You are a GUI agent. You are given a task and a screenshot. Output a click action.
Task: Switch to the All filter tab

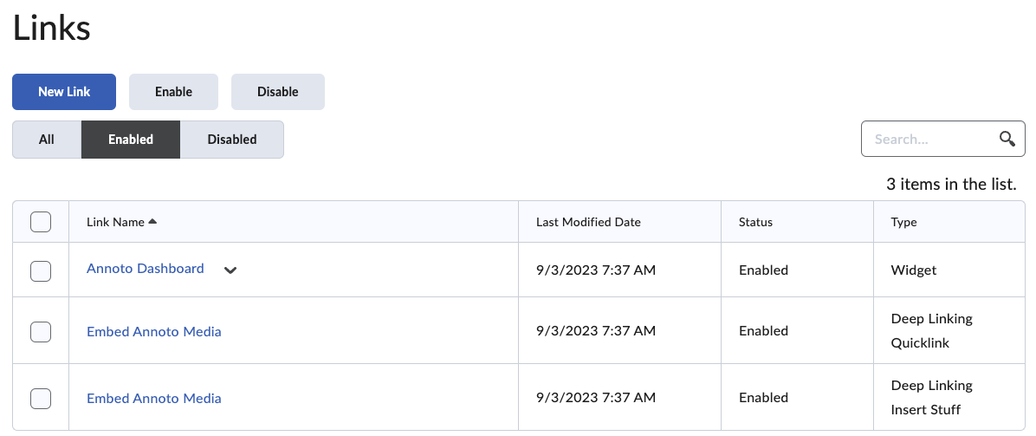47,140
